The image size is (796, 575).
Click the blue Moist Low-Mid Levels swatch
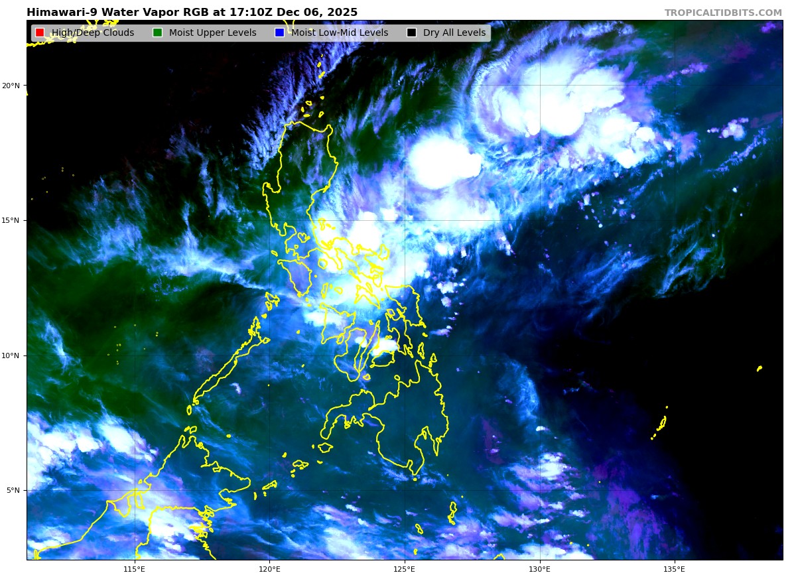pos(279,32)
